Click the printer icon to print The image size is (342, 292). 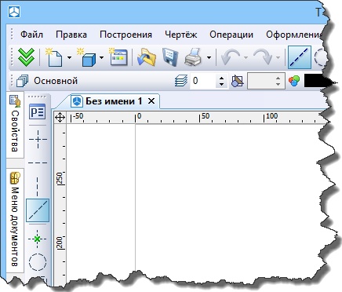click(193, 57)
